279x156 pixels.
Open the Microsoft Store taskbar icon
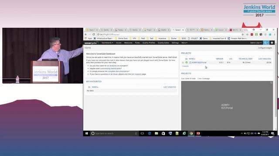point(163,133)
